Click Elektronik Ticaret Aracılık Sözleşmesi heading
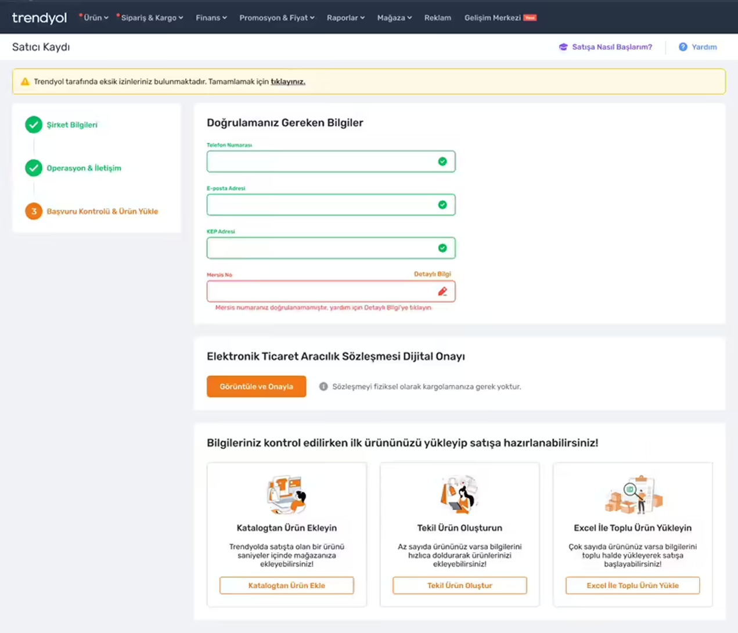738x633 pixels. 336,357
